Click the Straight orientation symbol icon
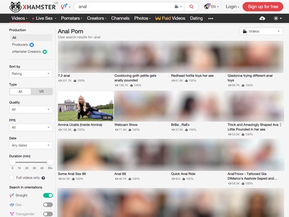Image resolution: width=289 pixels, height=217 pixels. coord(12,195)
